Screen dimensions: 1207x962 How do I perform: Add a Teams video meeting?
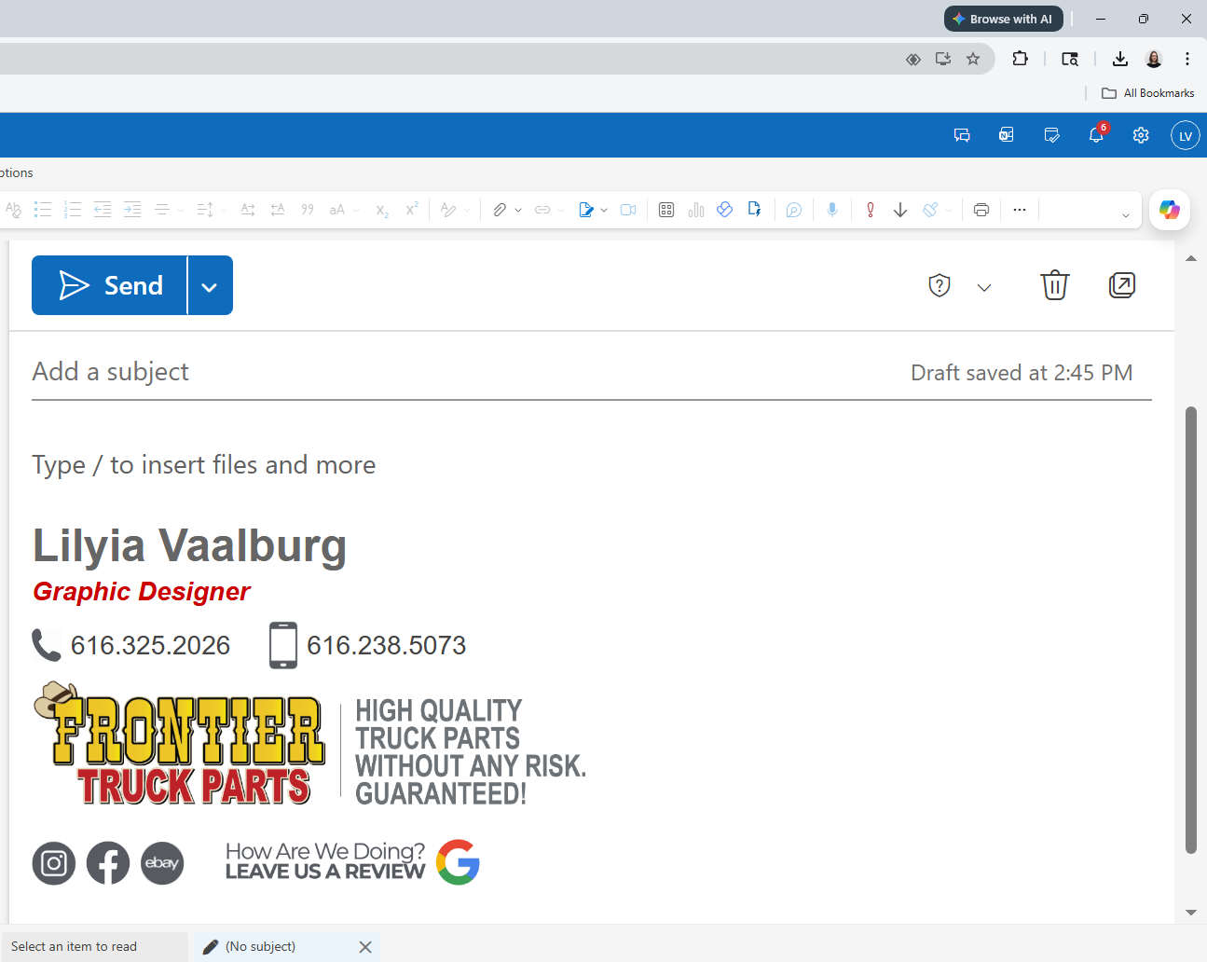click(628, 210)
